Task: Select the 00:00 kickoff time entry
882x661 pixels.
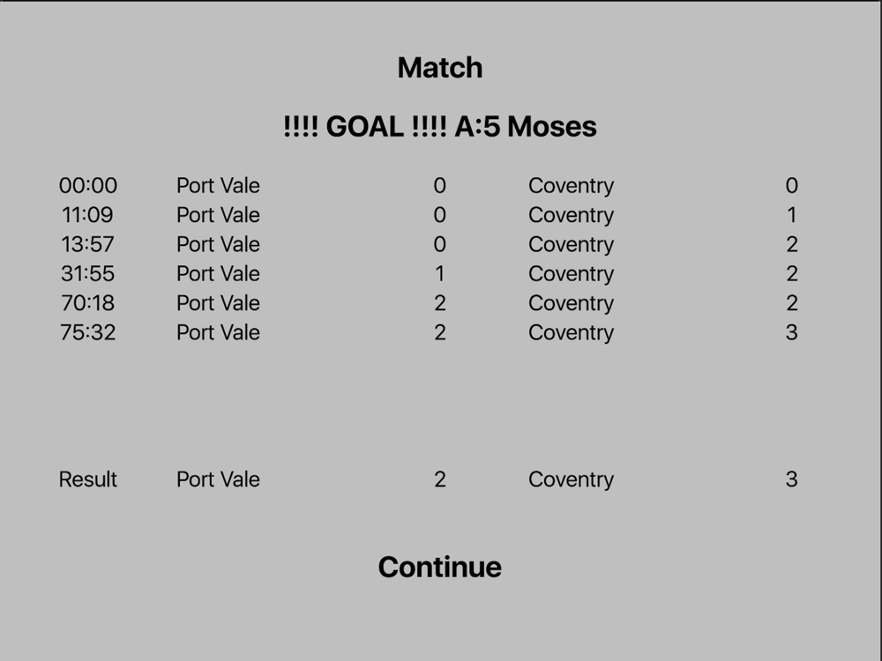Action: coord(87,185)
